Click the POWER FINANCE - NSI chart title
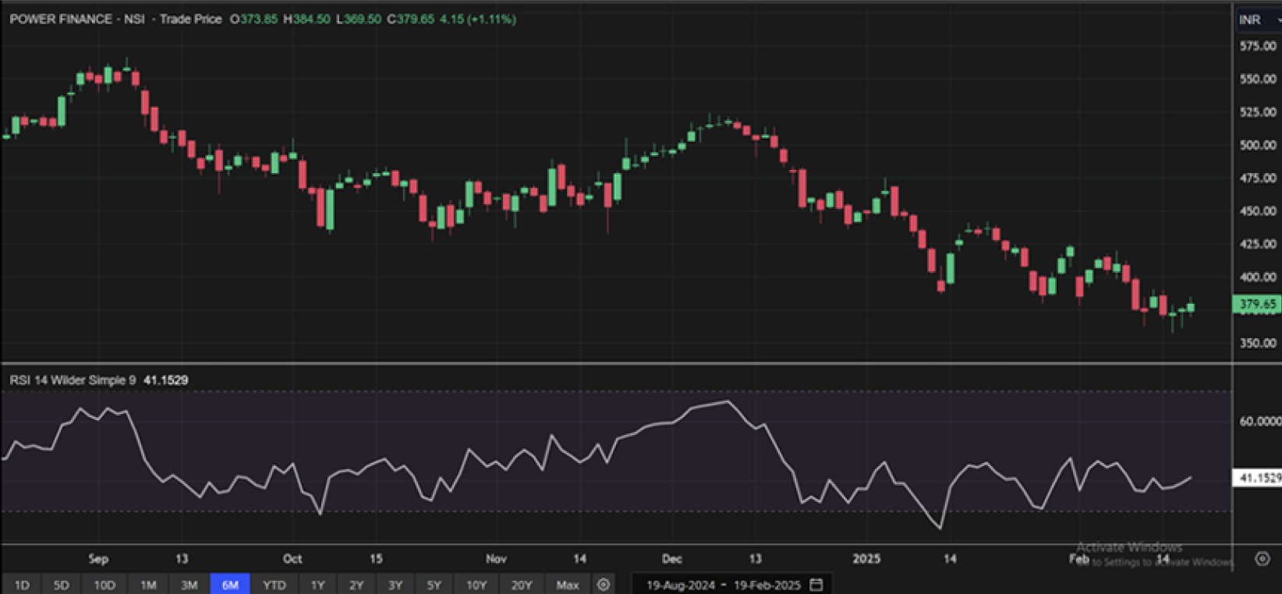1282x594 pixels. pyautogui.click(x=76, y=19)
